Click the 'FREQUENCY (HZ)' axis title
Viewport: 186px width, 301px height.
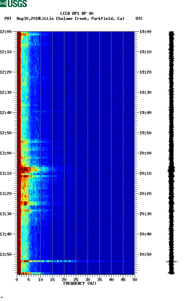pos(80,283)
